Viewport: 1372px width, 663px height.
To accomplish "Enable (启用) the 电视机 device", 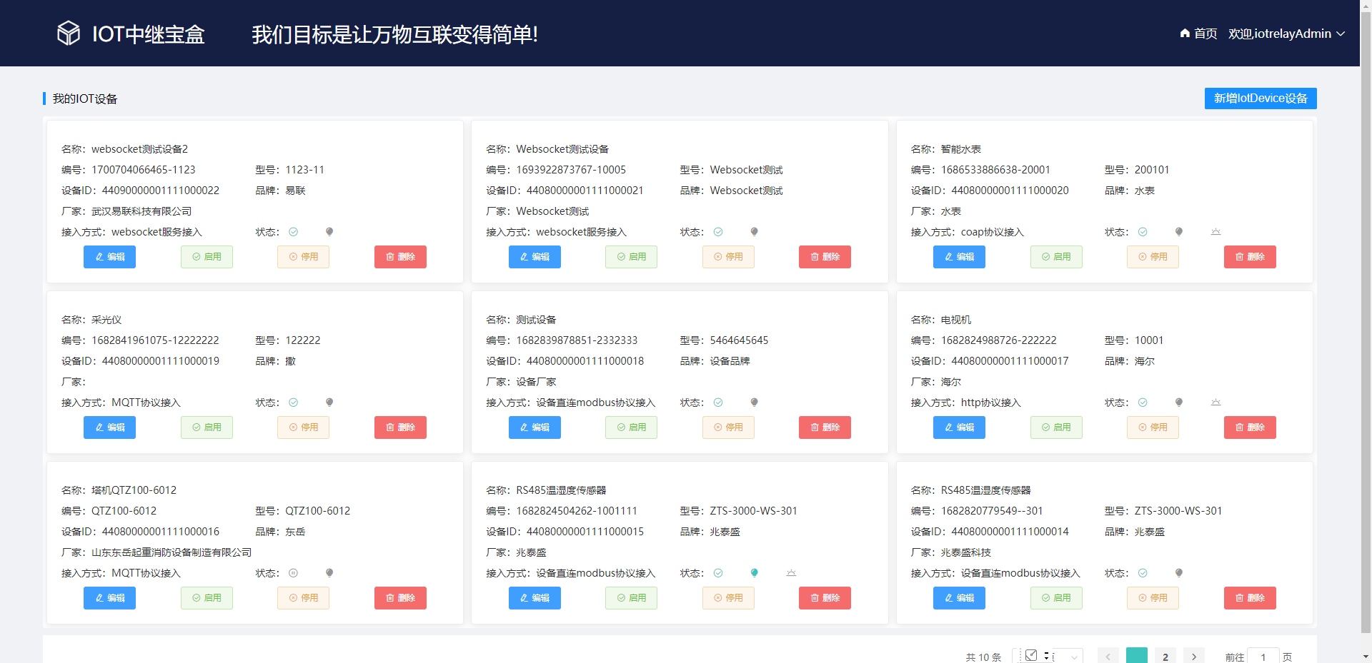I will pyautogui.click(x=1056, y=427).
